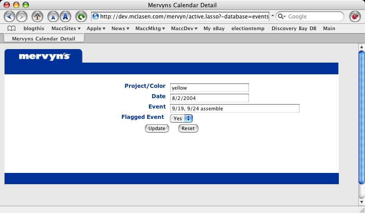Click the Forward navigation arrow
The width and height of the screenshot is (365, 213).
click(22, 17)
